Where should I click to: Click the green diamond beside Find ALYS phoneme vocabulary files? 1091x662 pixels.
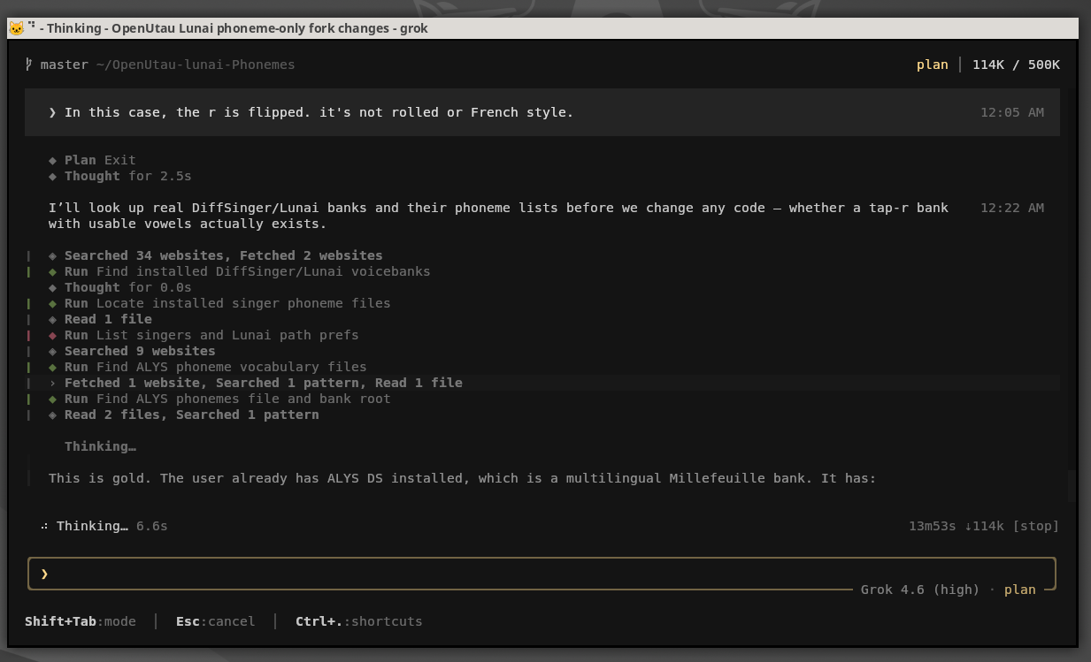[53, 367]
